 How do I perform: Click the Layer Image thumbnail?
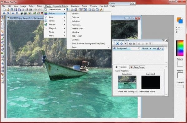click(127, 82)
